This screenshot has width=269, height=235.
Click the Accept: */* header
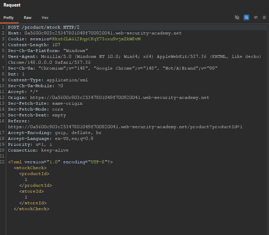tap(23, 92)
